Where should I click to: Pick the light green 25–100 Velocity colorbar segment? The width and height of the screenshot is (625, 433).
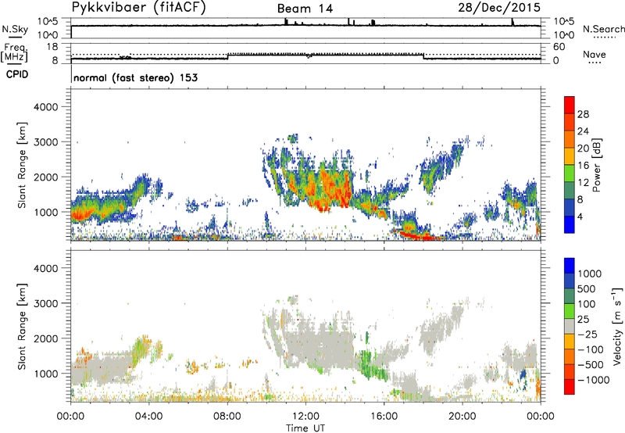(570, 311)
